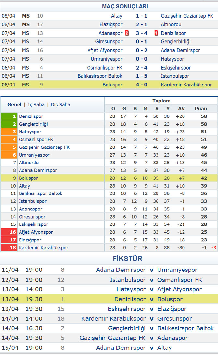Open Boluspor in the 13/04 fixture
Viewport: 218px width, 356px height.
coord(170,299)
